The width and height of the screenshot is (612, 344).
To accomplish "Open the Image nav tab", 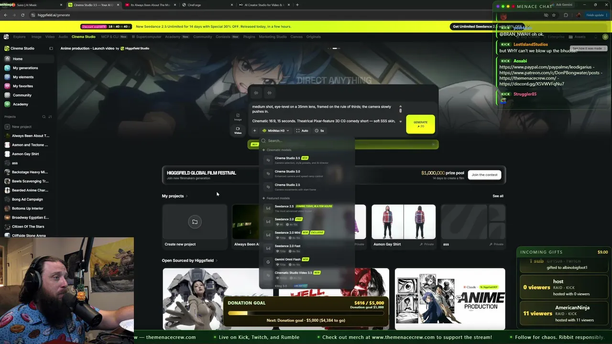I will (36, 37).
